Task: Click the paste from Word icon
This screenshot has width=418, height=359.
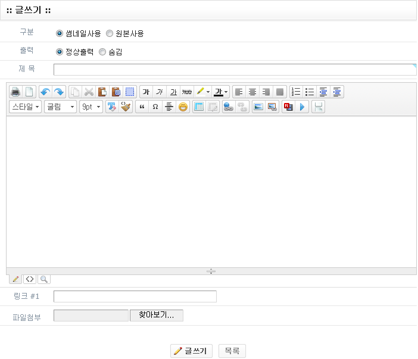Action: [x=116, y=92]
